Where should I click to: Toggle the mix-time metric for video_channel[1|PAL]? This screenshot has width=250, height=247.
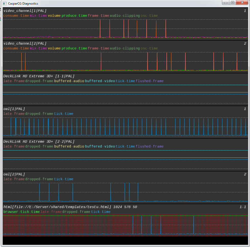click(38, 16)
